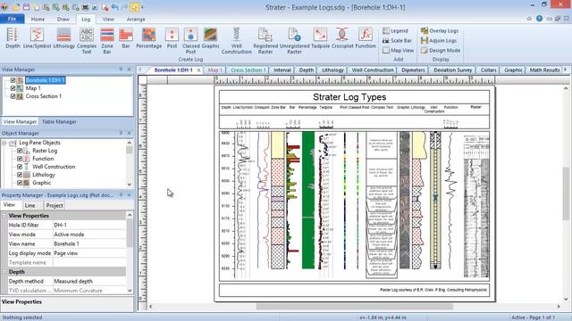Toggle Design Mode
This screenshot has width=572, height=321.
point(441,51)
